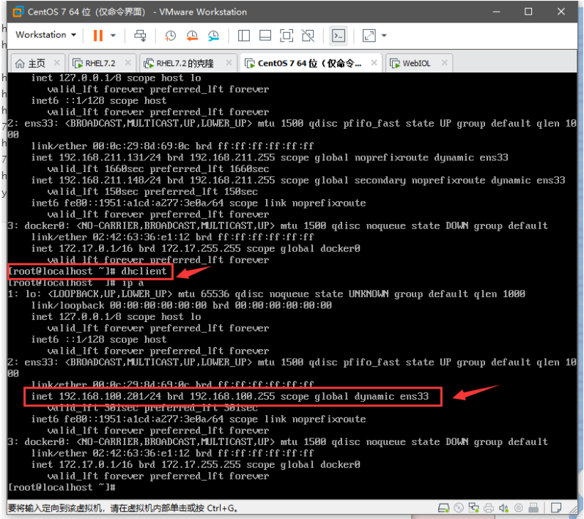Click the sound card status icon
Viewport: 584px width, 519px height.
[x=503, y=508]
